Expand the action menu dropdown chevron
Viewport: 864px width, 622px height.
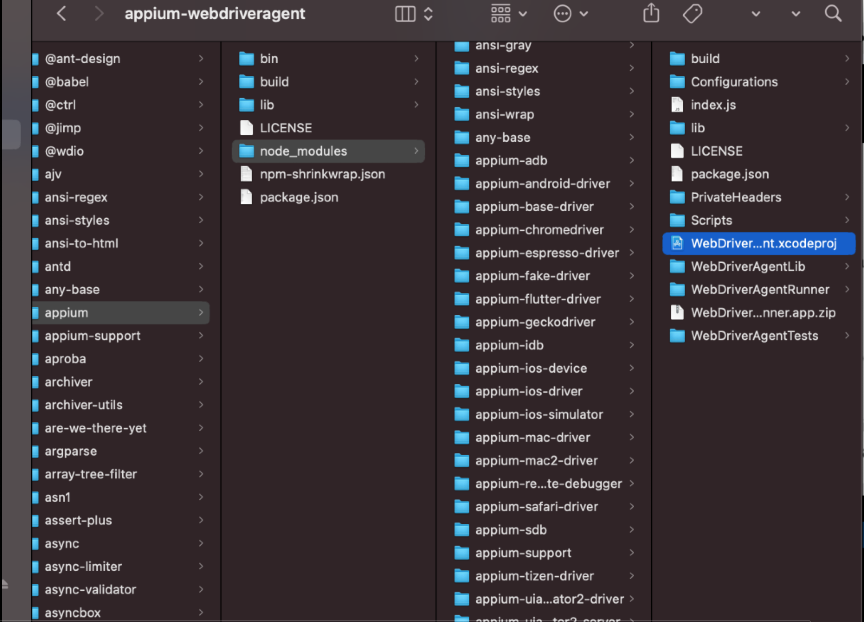584,14
